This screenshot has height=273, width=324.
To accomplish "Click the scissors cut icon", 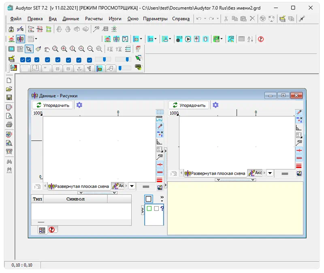I will [226, 19].
